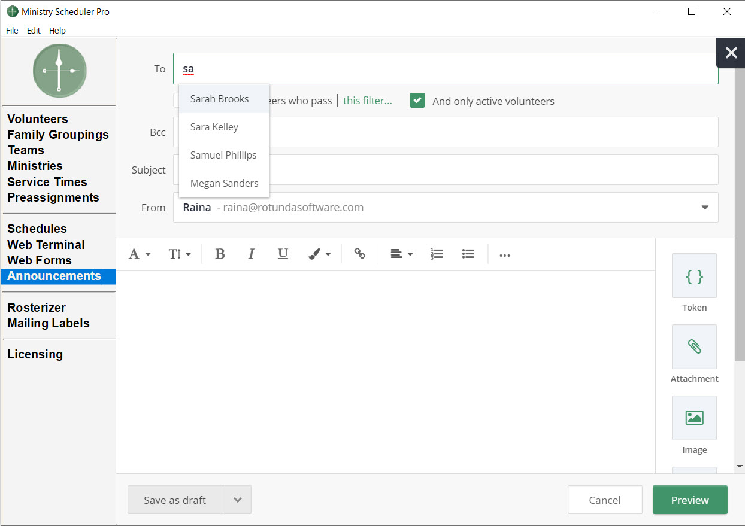745x526 pixels.
Task: Toggle Underline formatting icon
Action: 283,254
